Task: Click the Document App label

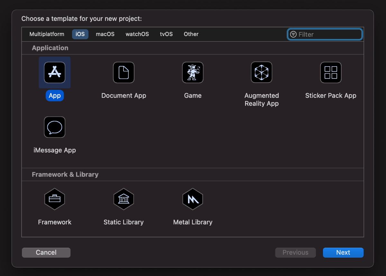Action: click(124, 96)
